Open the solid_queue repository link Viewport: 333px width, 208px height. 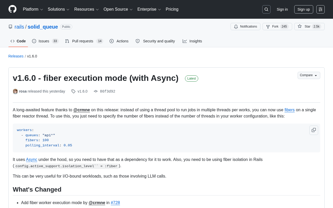point(43,27)
